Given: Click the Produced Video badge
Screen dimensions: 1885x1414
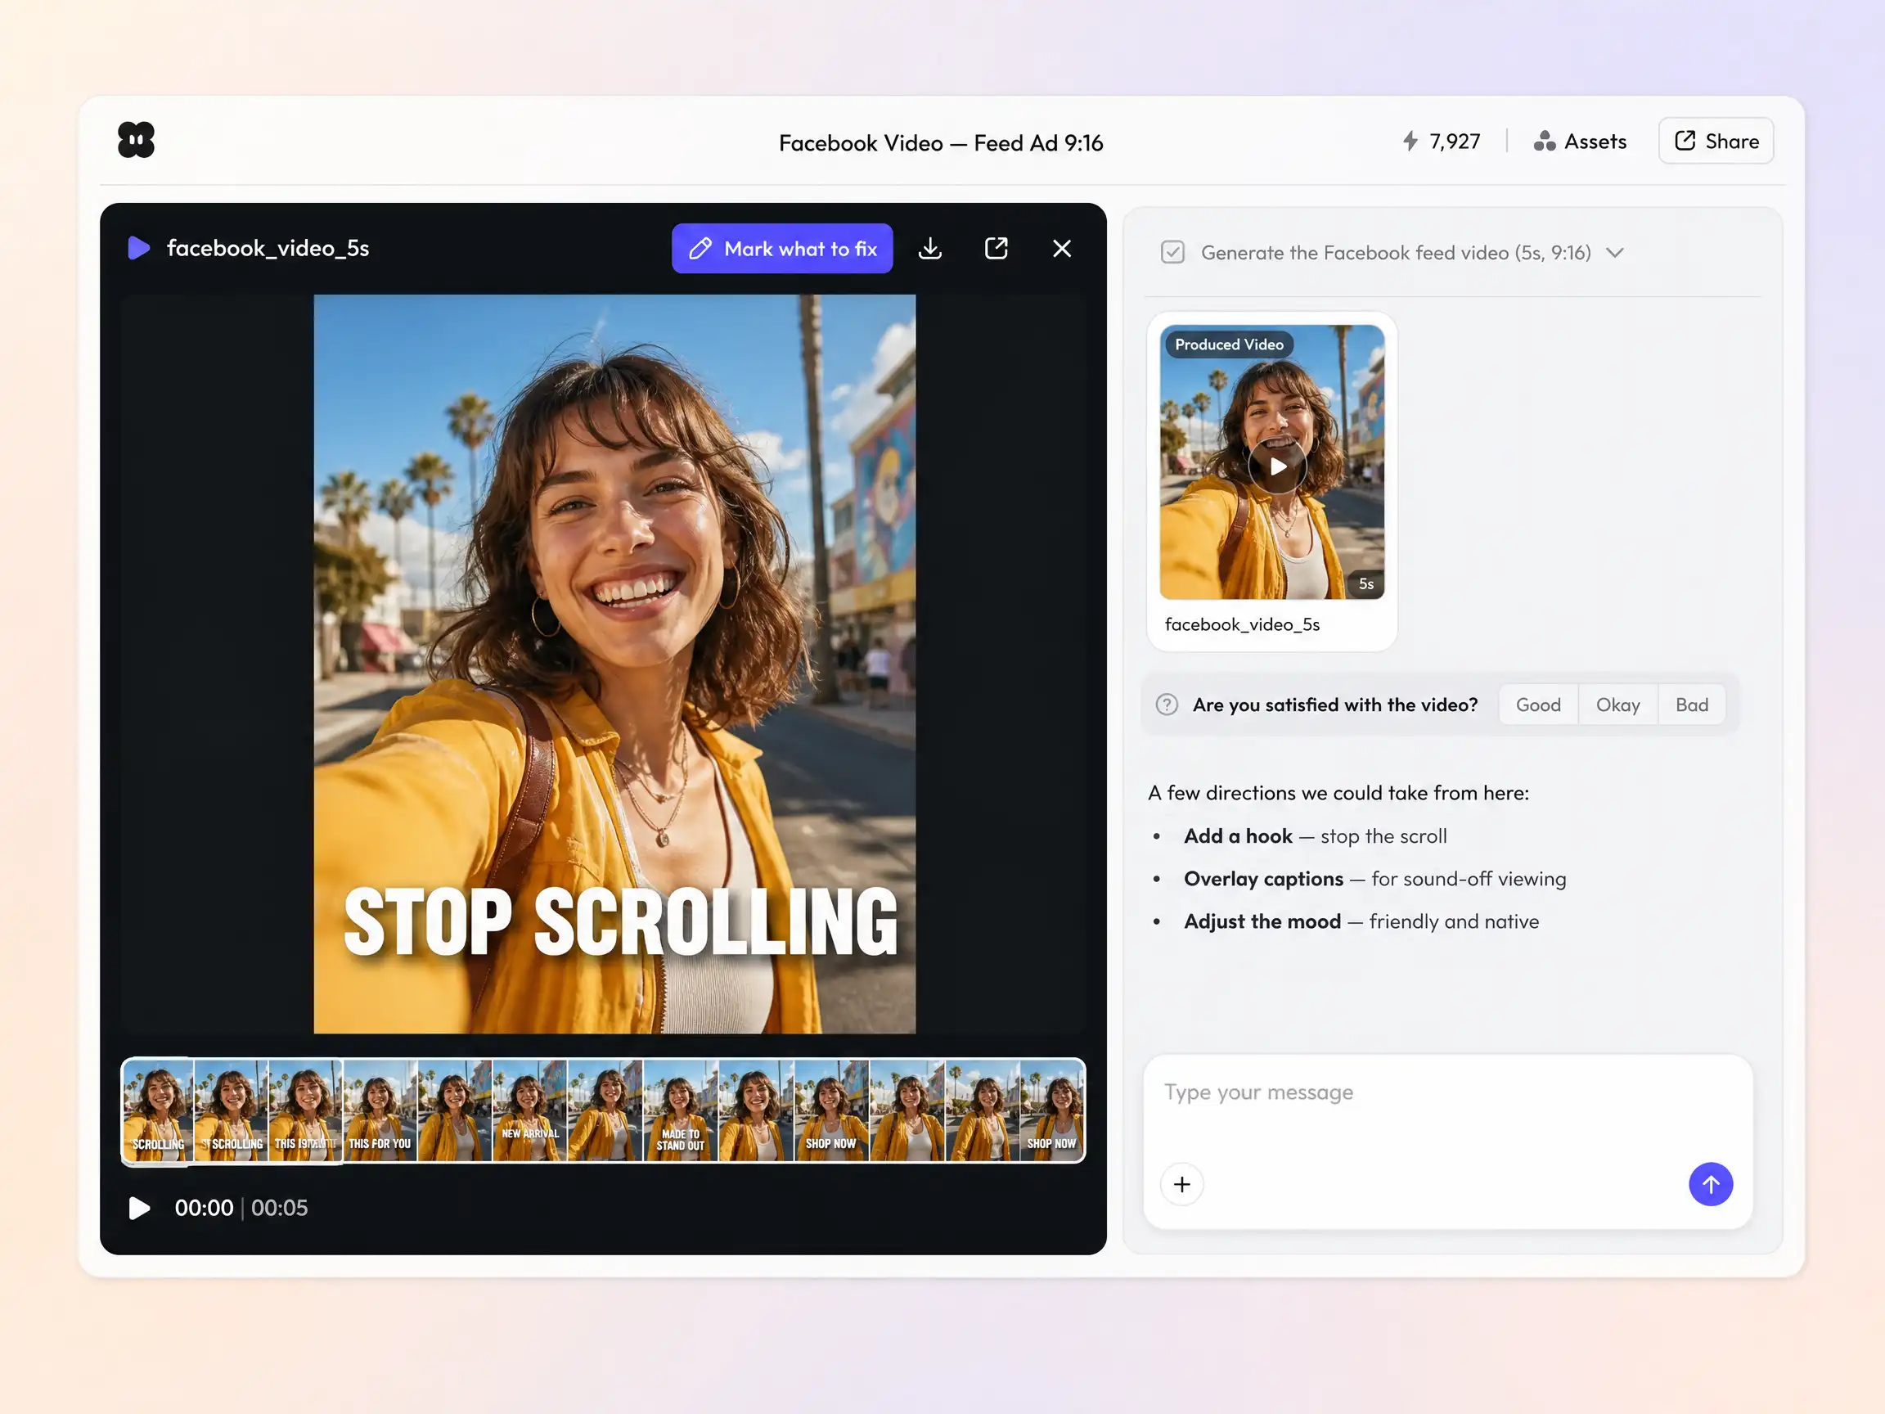Looking at the screenshot, I should click(x=1228, y=344).
